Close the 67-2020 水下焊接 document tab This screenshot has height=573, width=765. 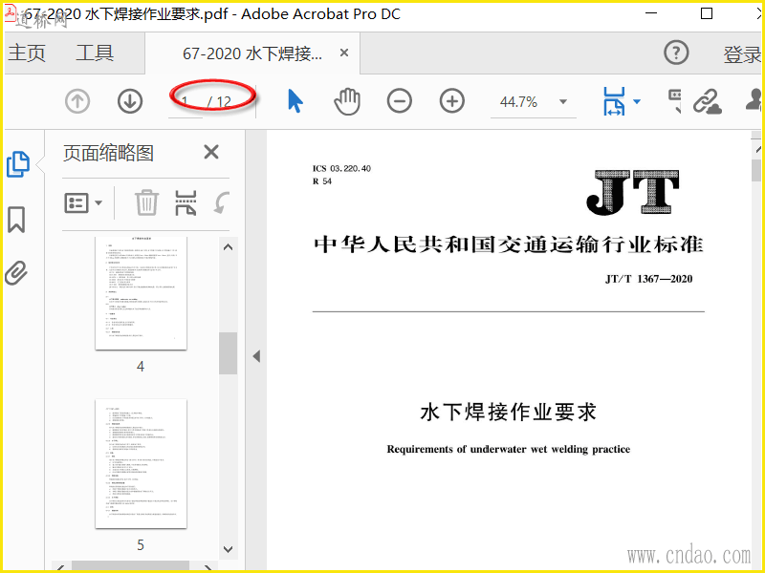(x=344, y=53)
